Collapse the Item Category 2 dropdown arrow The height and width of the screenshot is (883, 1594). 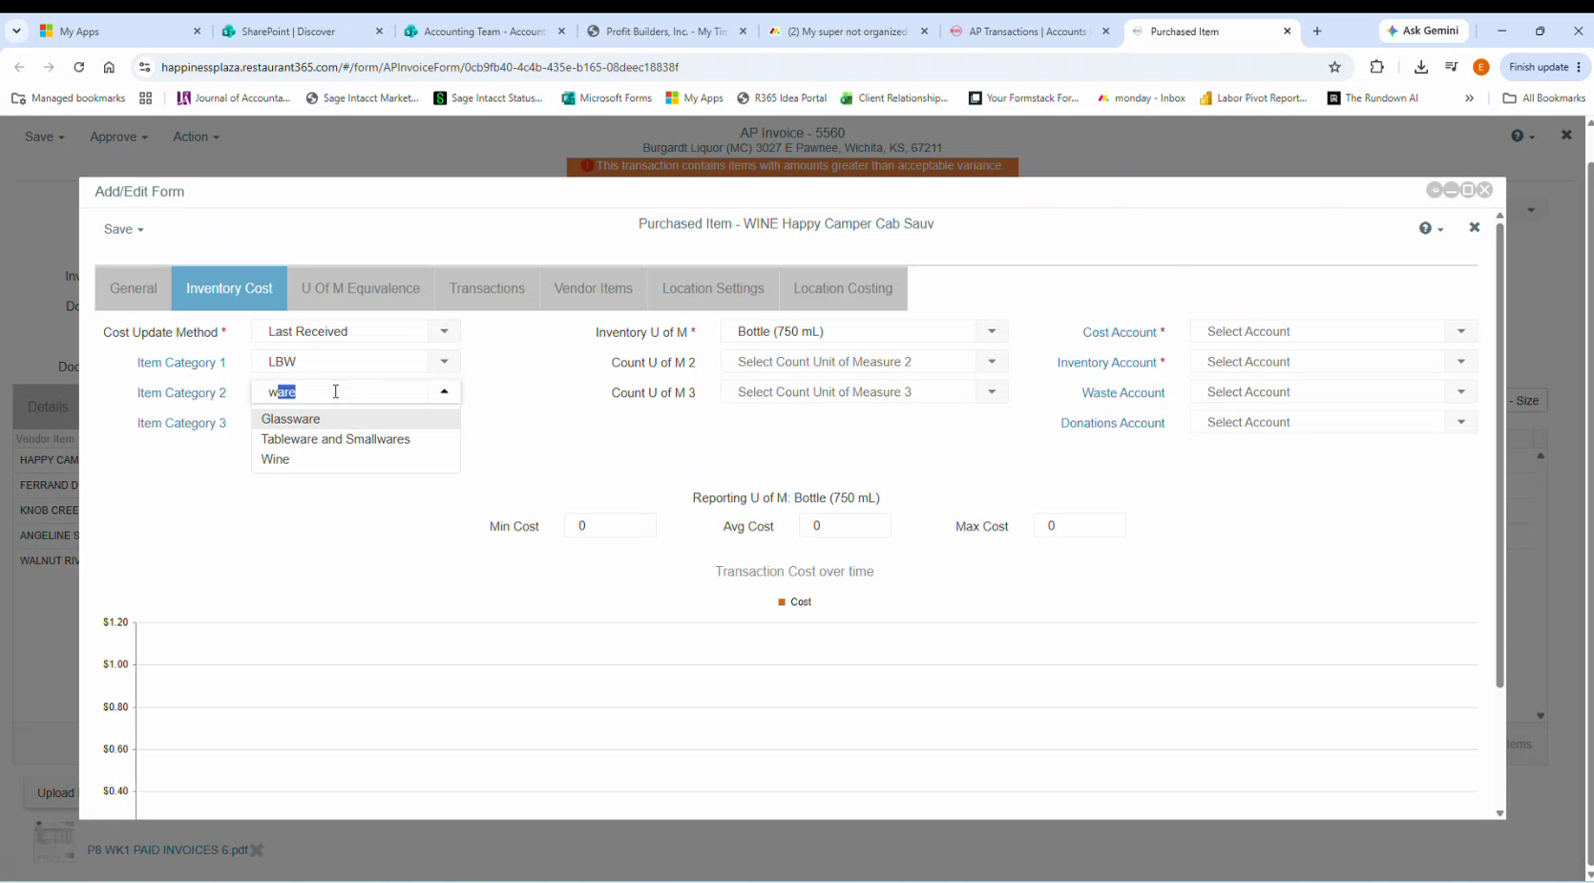pos(444,391)
